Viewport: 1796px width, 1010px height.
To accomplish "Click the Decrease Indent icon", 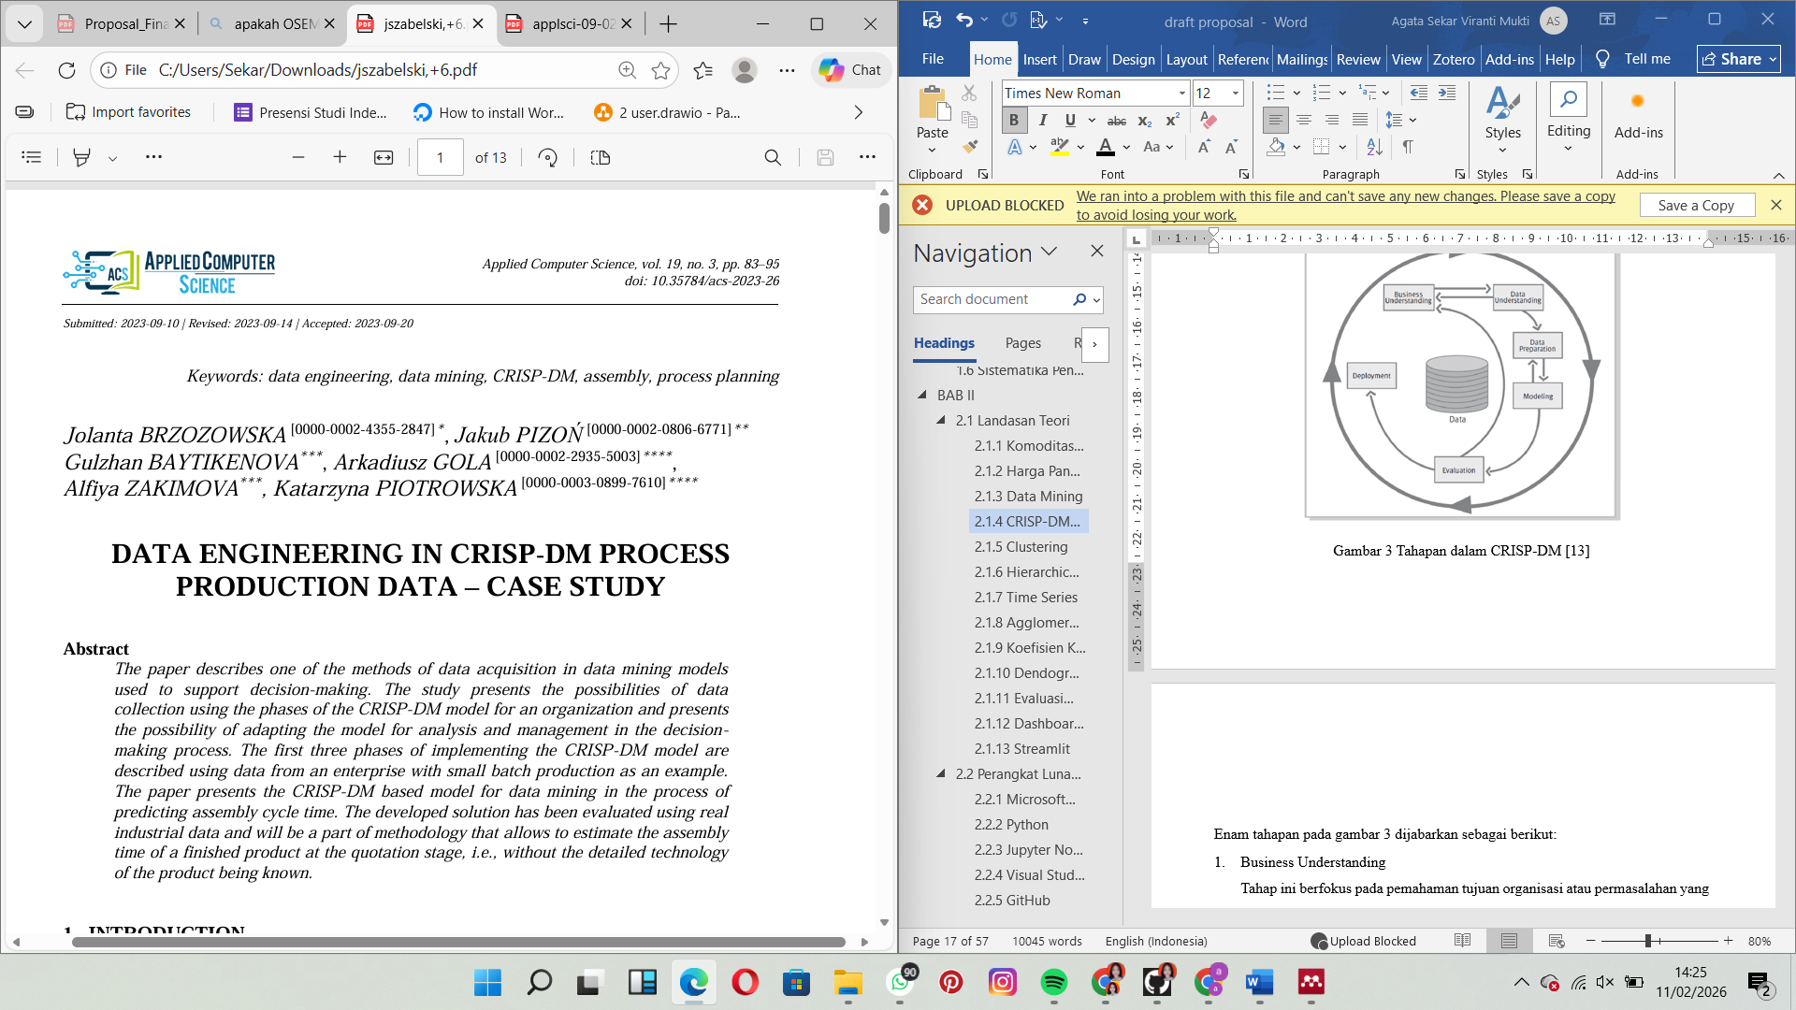I will [x=1418, y=93].
